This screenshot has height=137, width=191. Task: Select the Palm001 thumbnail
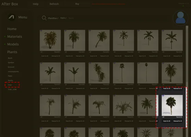(x=50, y=40)
